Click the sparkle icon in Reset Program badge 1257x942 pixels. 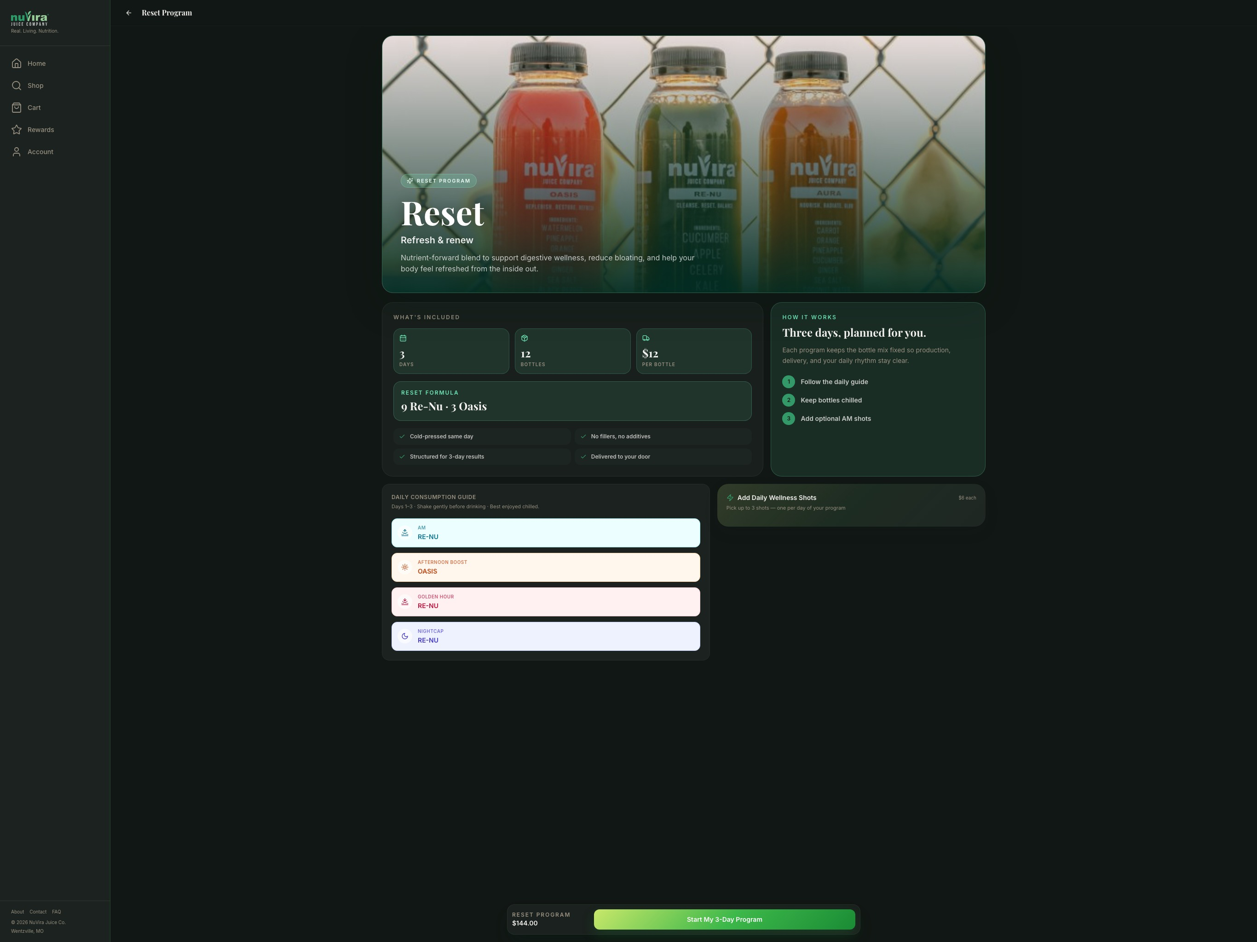pyautogui.click(x=409, y=181)
